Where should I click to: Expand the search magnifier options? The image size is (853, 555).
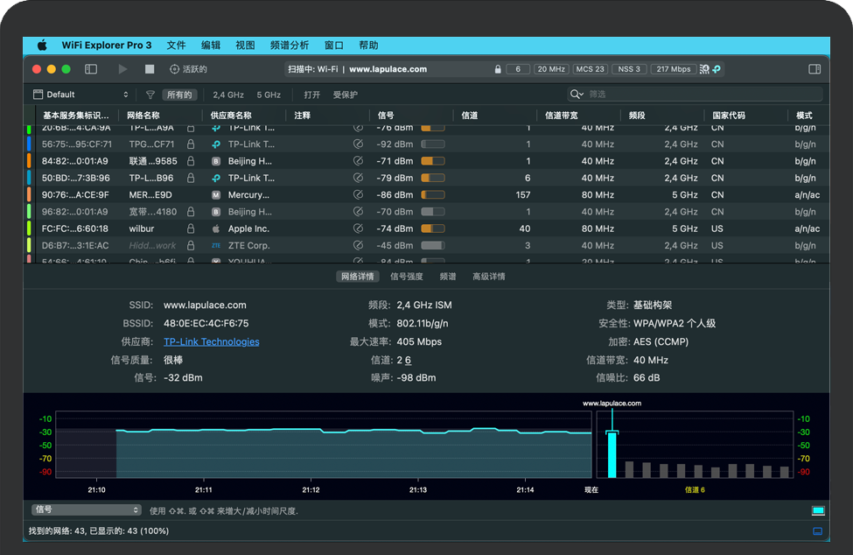577,95
